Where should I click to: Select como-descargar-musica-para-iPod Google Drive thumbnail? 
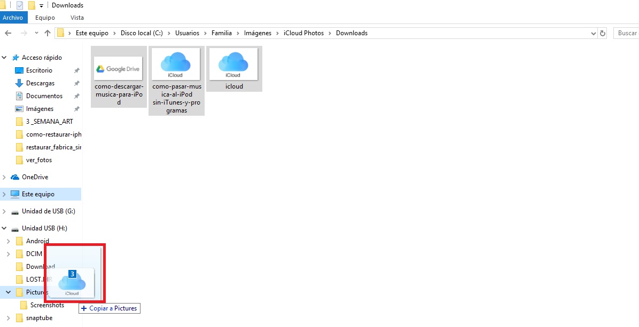tap(119, 68)
